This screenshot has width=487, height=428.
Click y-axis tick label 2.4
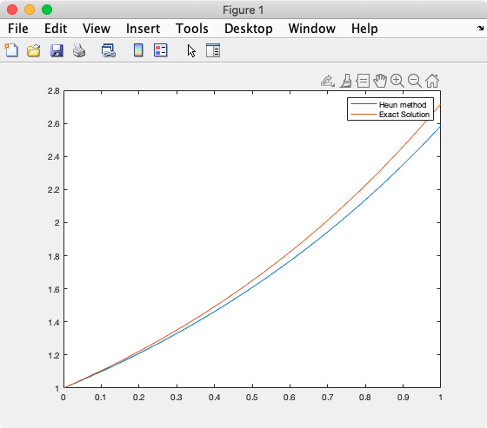tap(53, 157)
